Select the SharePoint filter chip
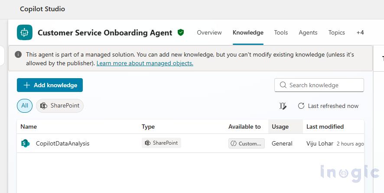 coord(60,106)
